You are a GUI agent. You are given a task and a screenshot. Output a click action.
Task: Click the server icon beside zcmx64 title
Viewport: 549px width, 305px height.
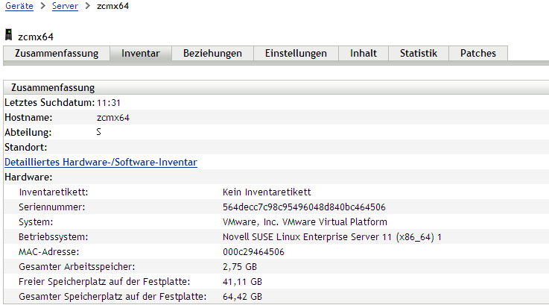click(x=8, y=35)
